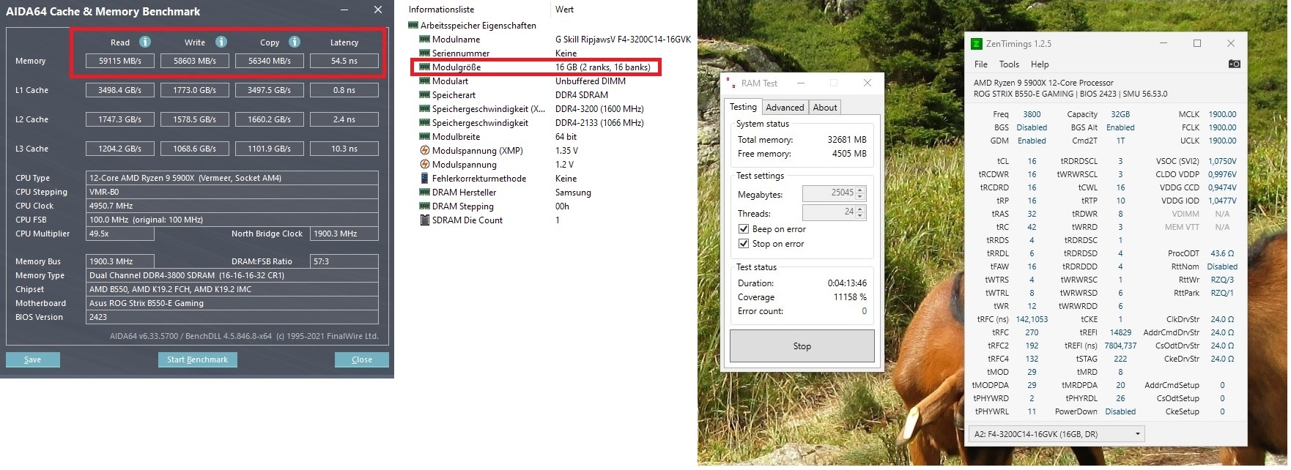This screenshot has width=1291, height=470.
Task: Toggle the Stop on error checkbox
Action: tap(744, 244)
